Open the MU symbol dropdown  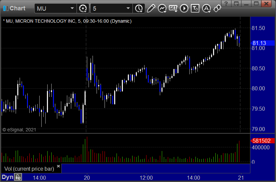(x=72, y=8)
